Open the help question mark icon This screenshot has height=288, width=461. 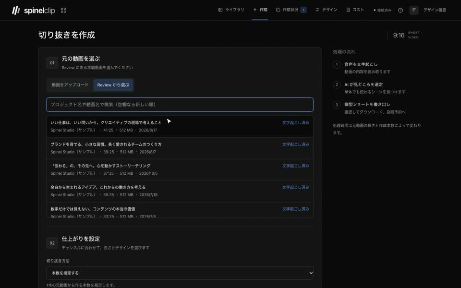click(x=400, y=10)
